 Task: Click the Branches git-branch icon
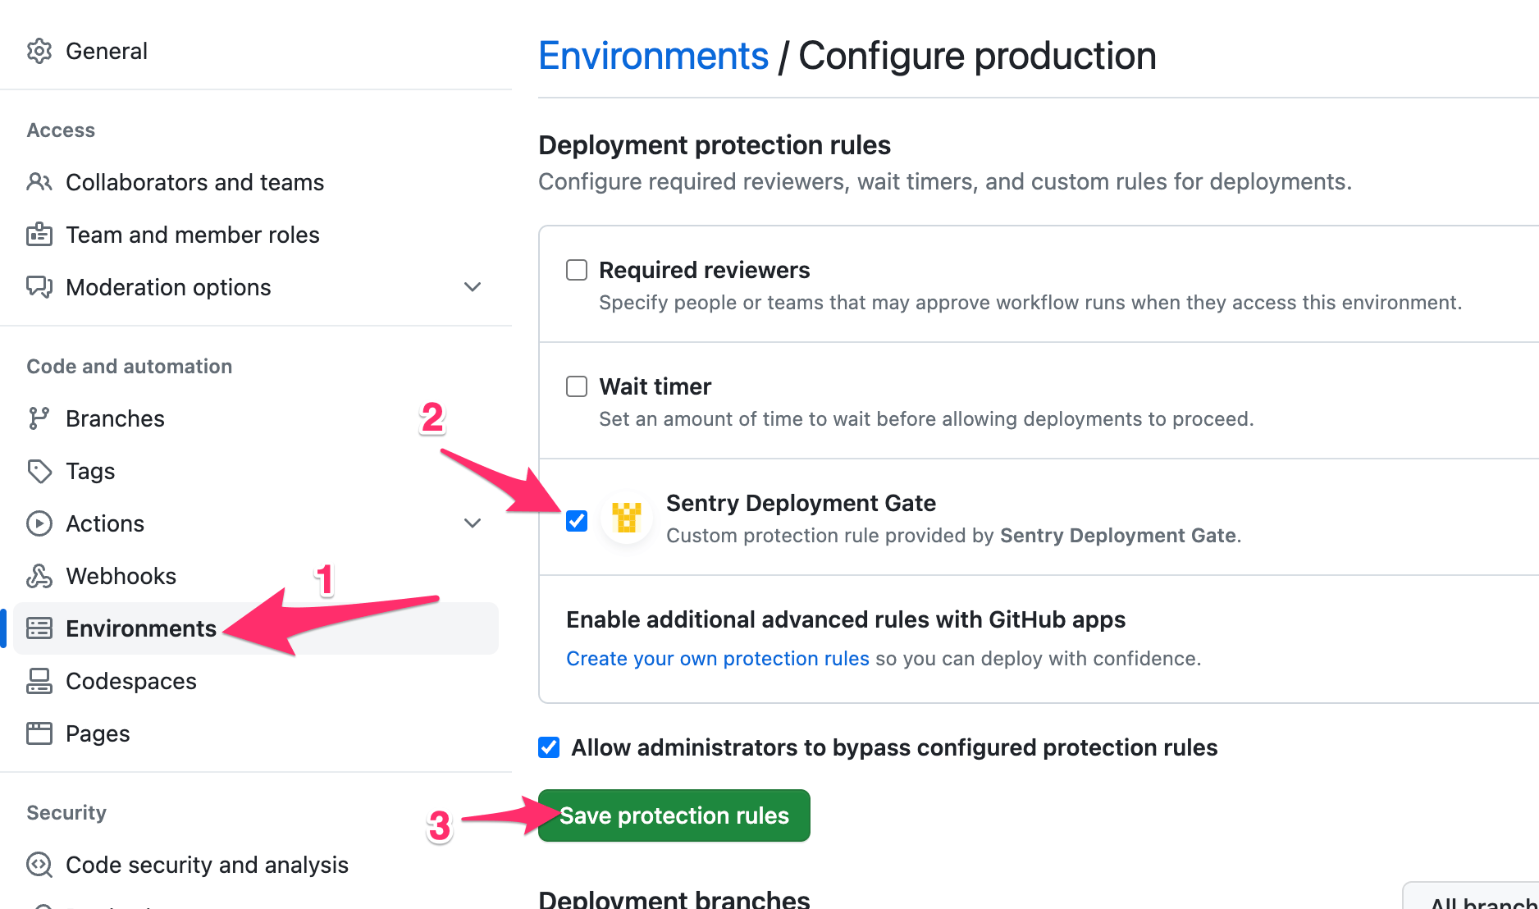[39, 418]
